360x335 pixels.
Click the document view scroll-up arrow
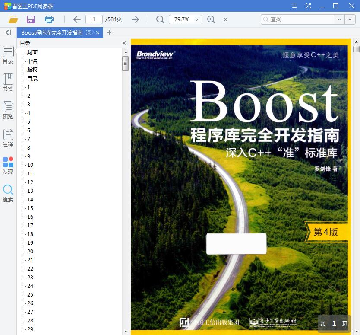coord(356,42)
